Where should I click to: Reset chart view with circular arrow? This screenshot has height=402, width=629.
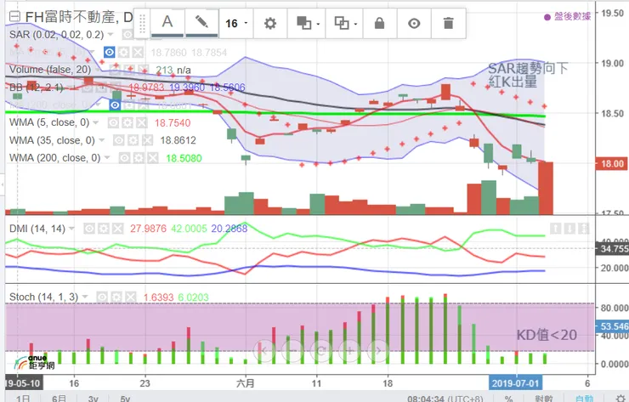pyautogui.click(x=321, y=351)
